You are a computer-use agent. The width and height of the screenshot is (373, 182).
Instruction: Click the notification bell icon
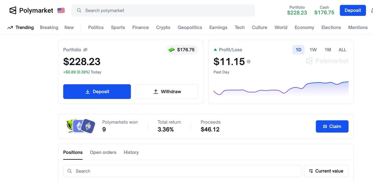pos(371,11)
